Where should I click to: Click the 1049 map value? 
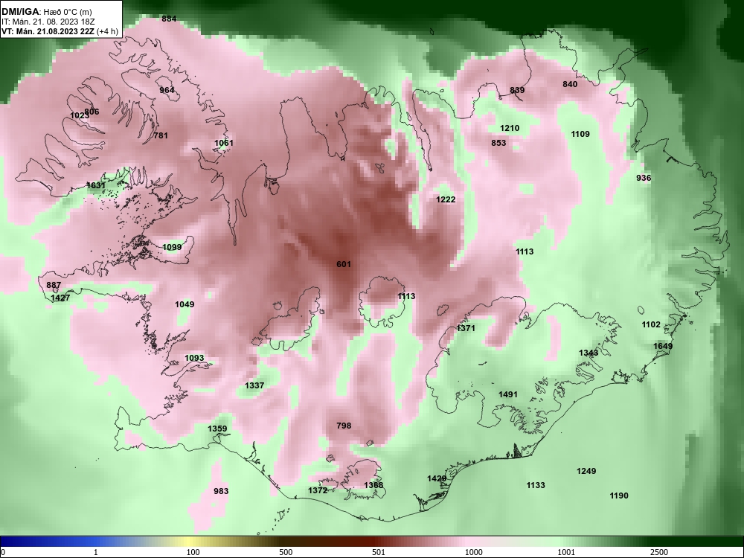pos(185,304)
